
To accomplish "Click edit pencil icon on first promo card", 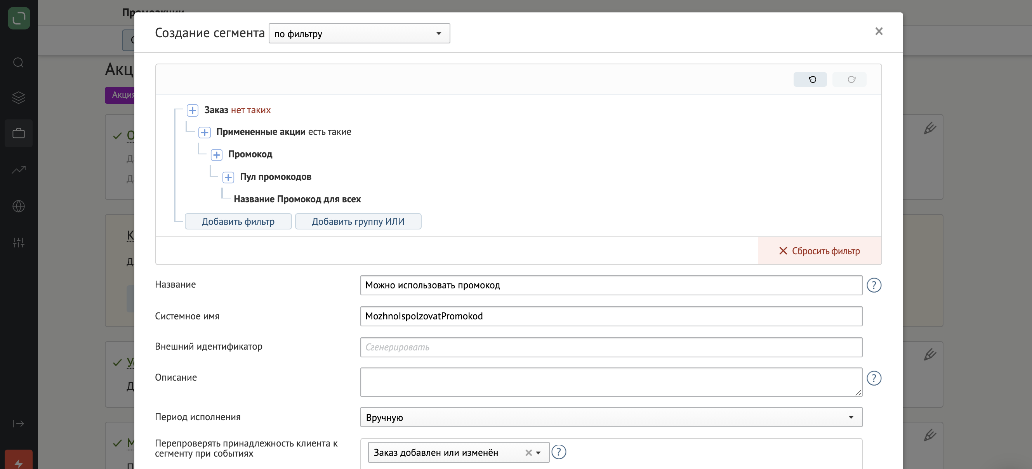I will point(930,128).
